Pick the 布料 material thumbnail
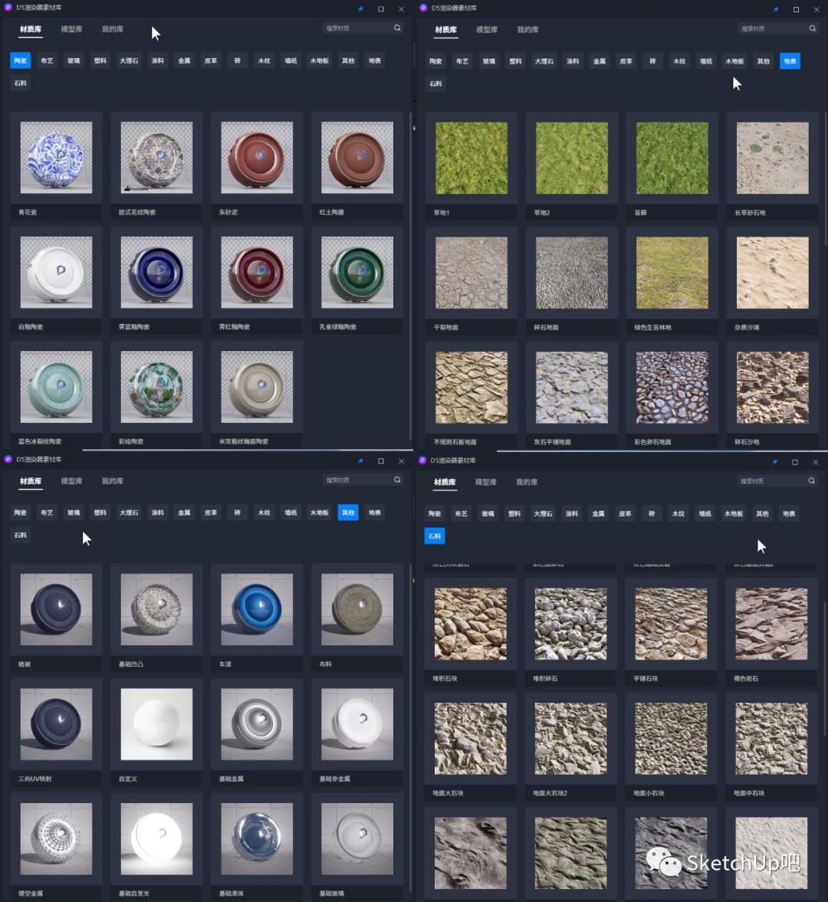 (357, 610)
